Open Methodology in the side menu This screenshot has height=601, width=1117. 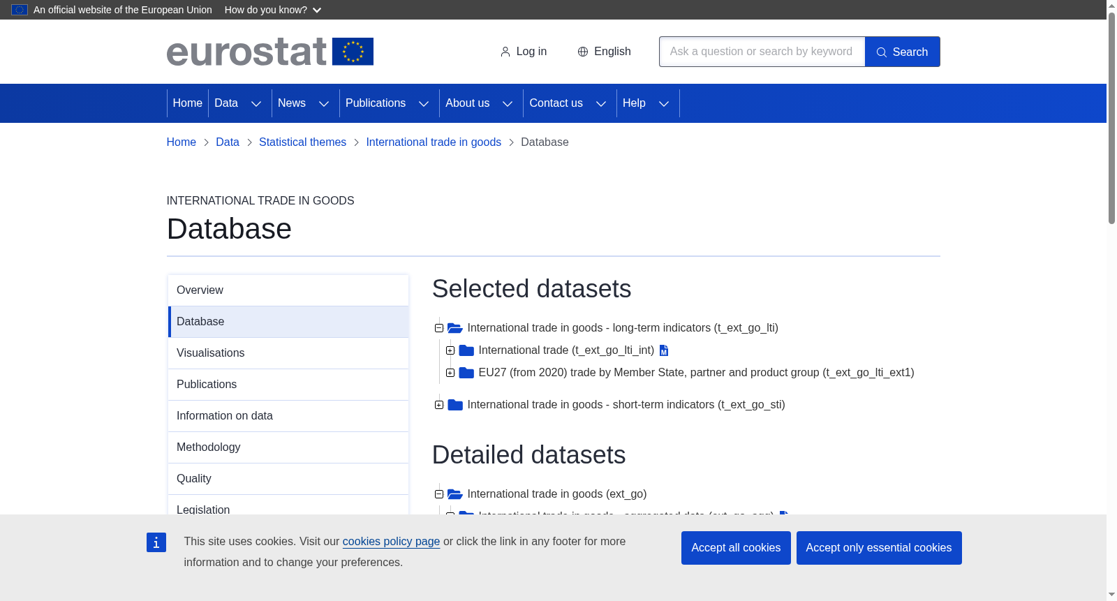288,447
